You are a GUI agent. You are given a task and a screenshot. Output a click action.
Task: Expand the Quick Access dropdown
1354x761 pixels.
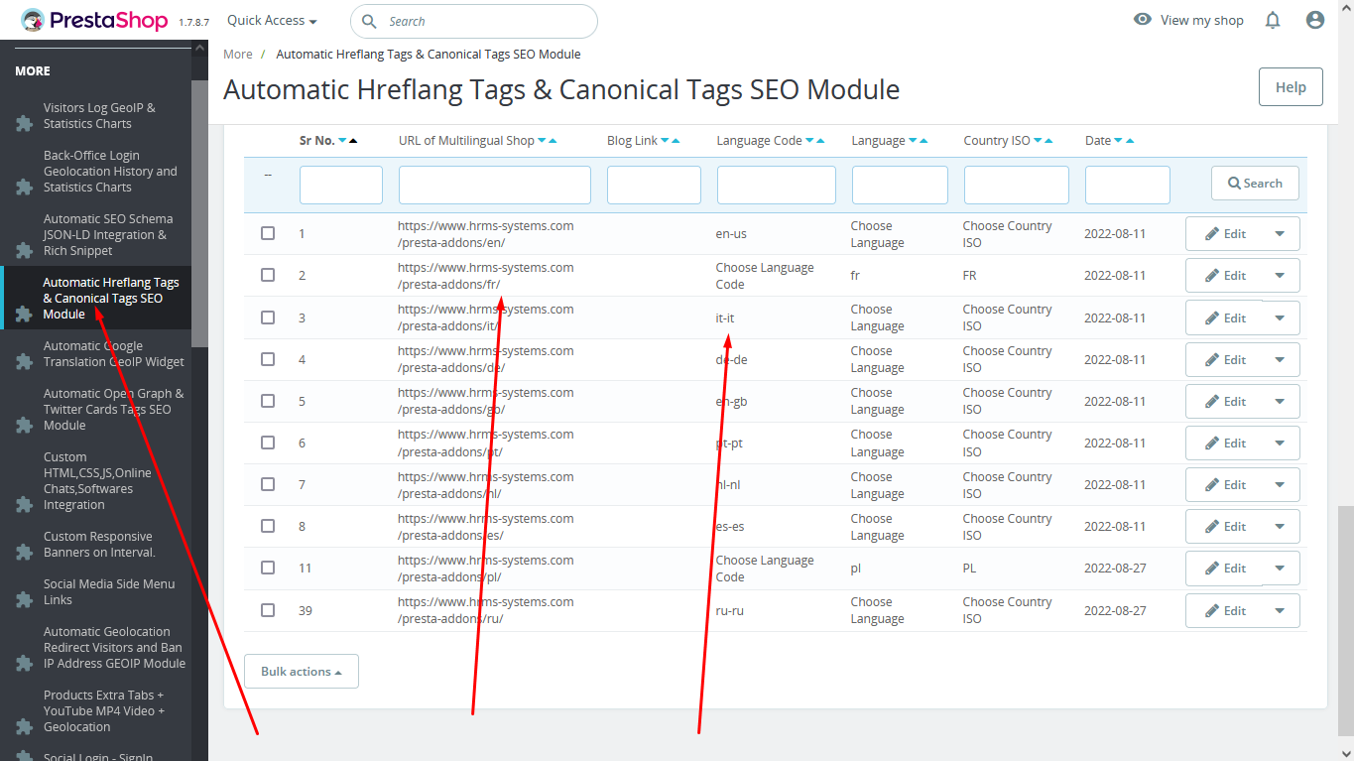pyautogui.click(x=272, y=21)
